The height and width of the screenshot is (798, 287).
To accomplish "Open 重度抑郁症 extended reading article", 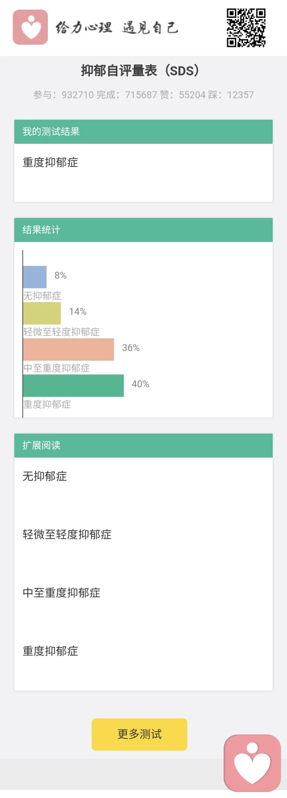I will tap(50, 651).
